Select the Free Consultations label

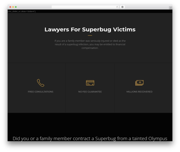[41, 92]
